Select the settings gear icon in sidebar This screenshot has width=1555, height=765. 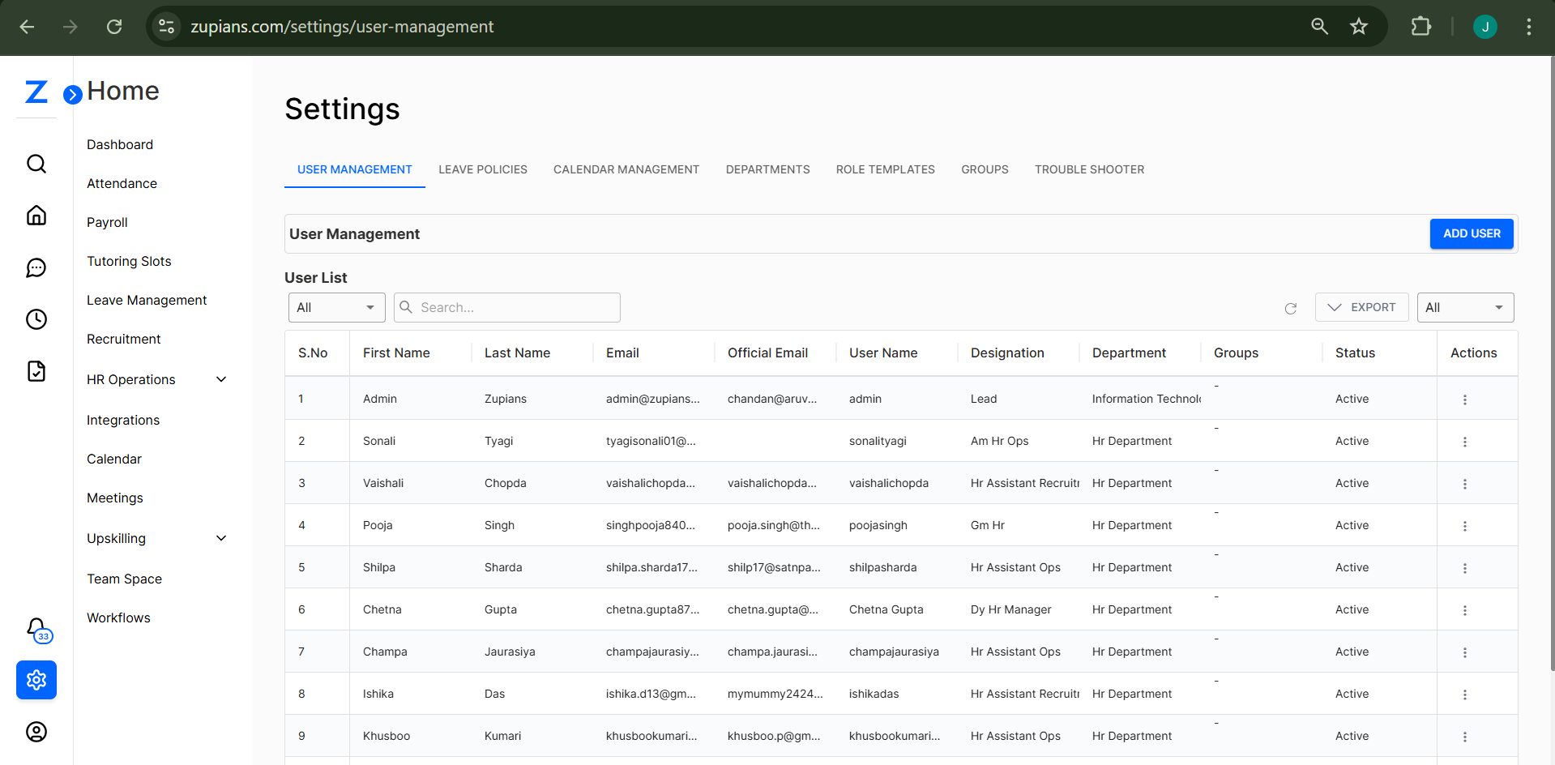(x=36, y=680)
